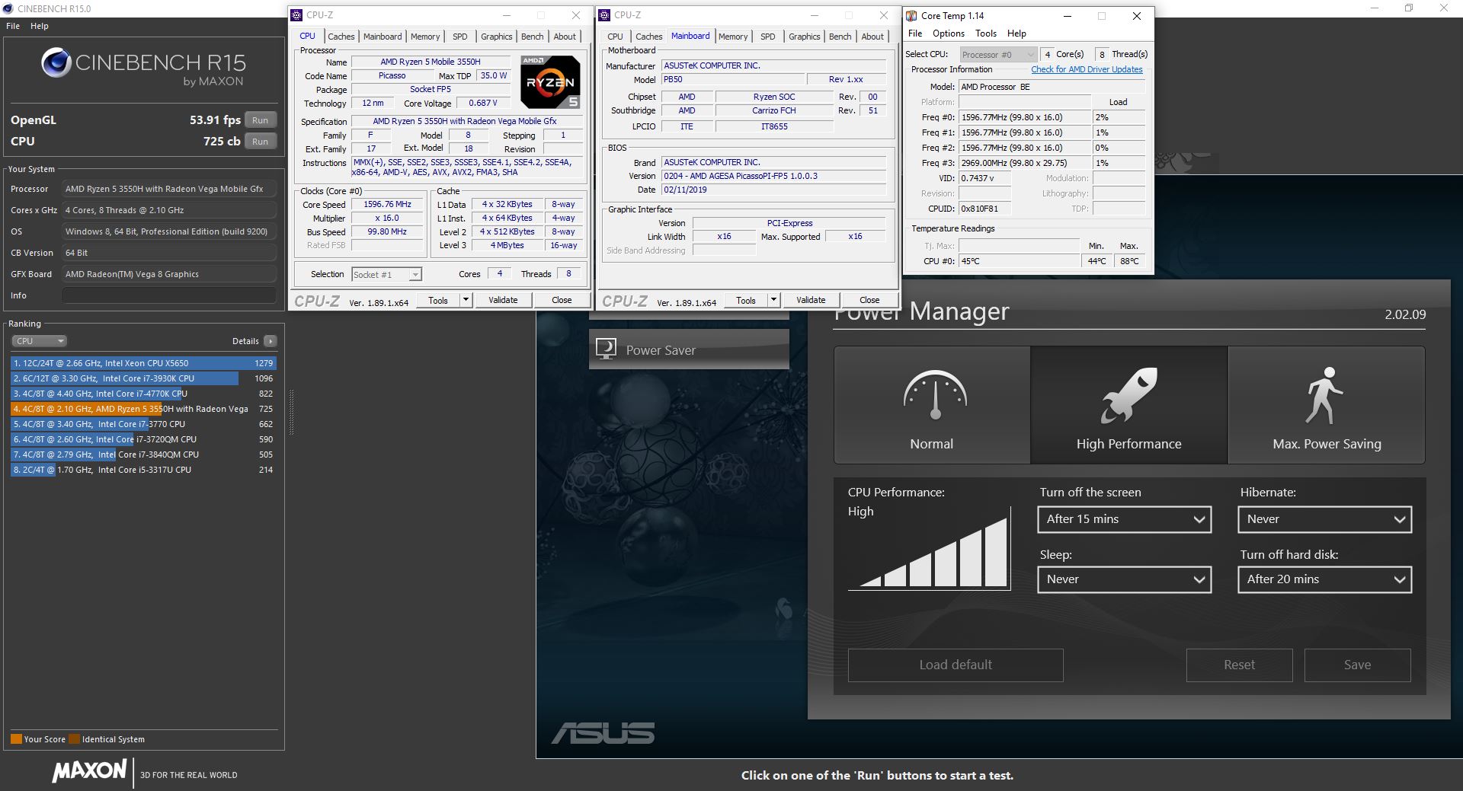Open the Options menu in Core Temp
Screen dimensions: 1463x791
[x=948, y=33]
